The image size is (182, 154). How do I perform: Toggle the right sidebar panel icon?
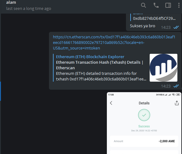(x=168, y=5)
